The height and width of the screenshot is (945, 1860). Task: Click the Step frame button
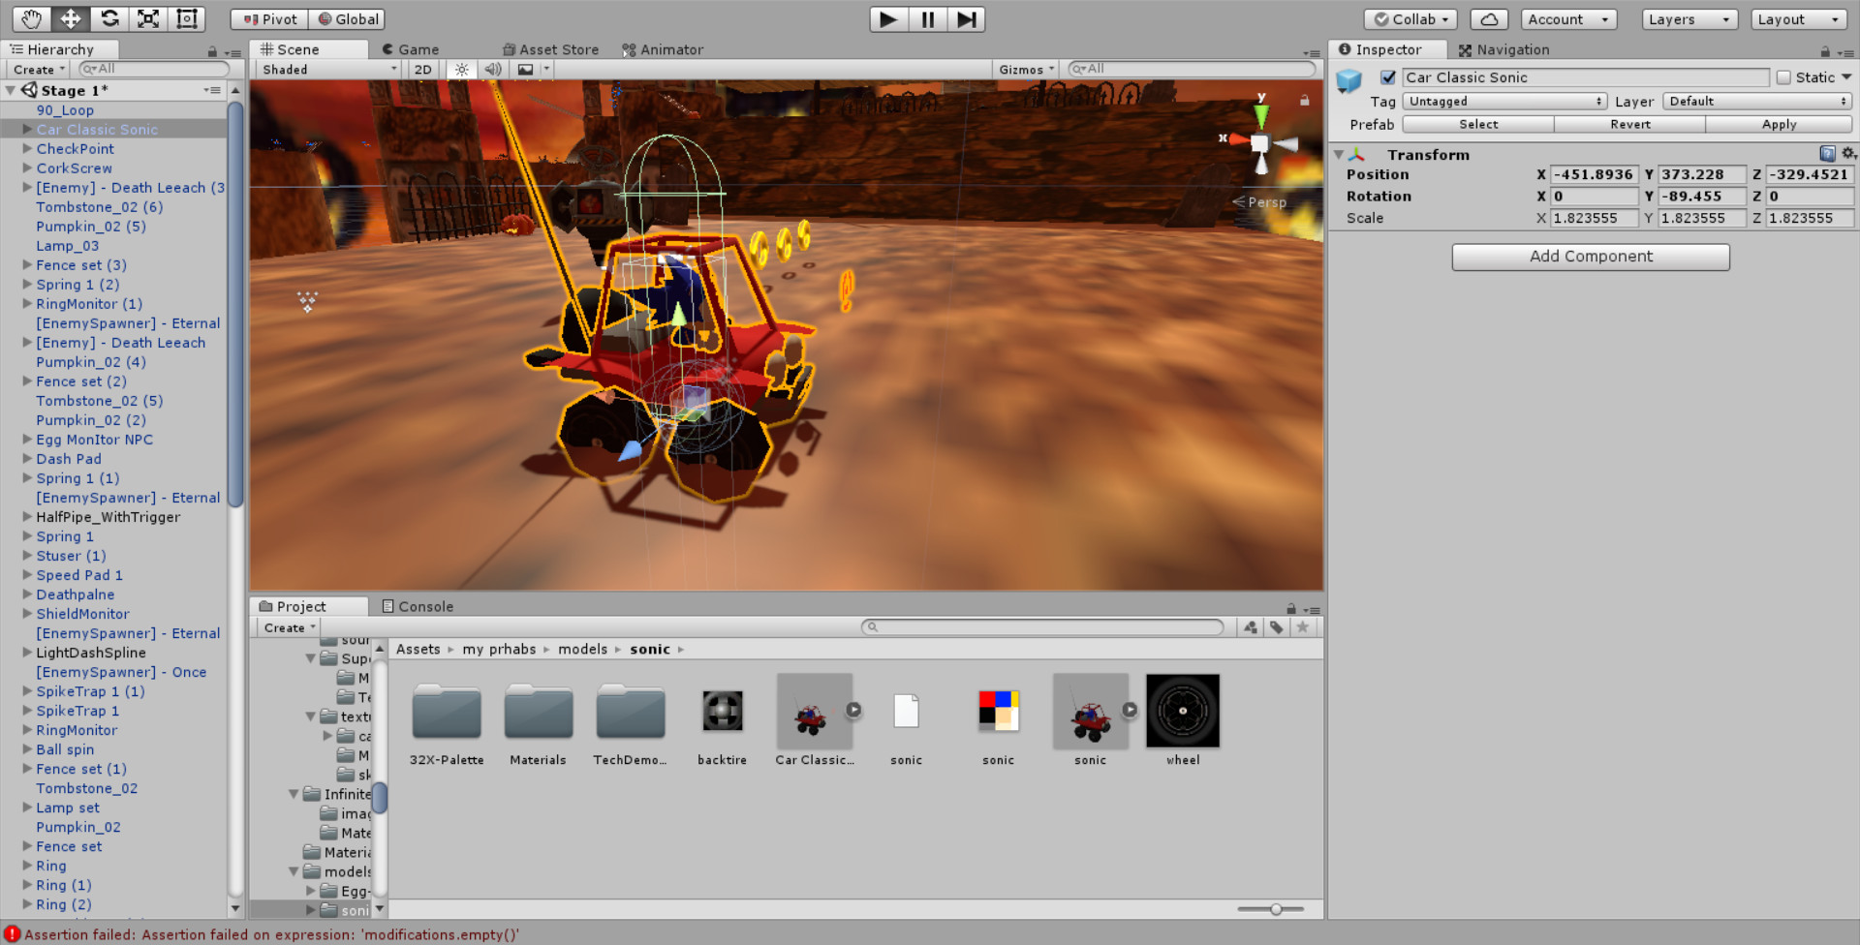[x=966, y=19]
